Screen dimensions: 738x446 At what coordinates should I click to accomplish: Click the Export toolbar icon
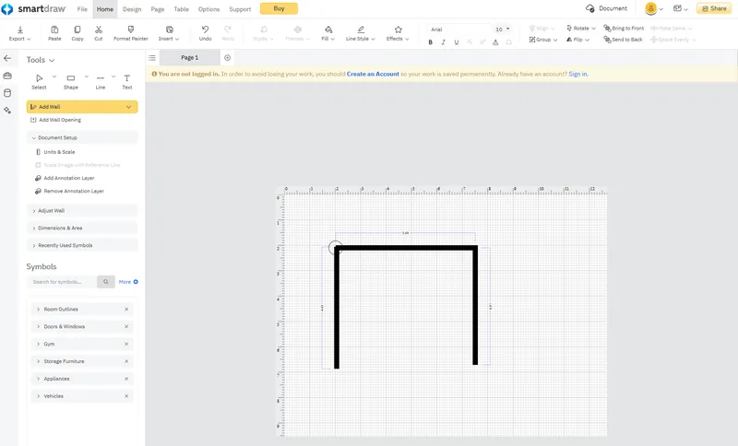[x=19, y=33]
